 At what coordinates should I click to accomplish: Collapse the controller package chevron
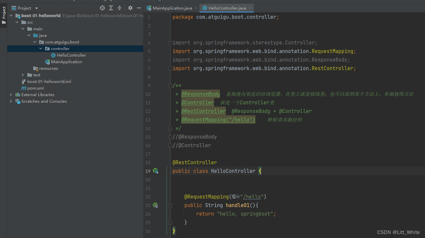[41, 48]
